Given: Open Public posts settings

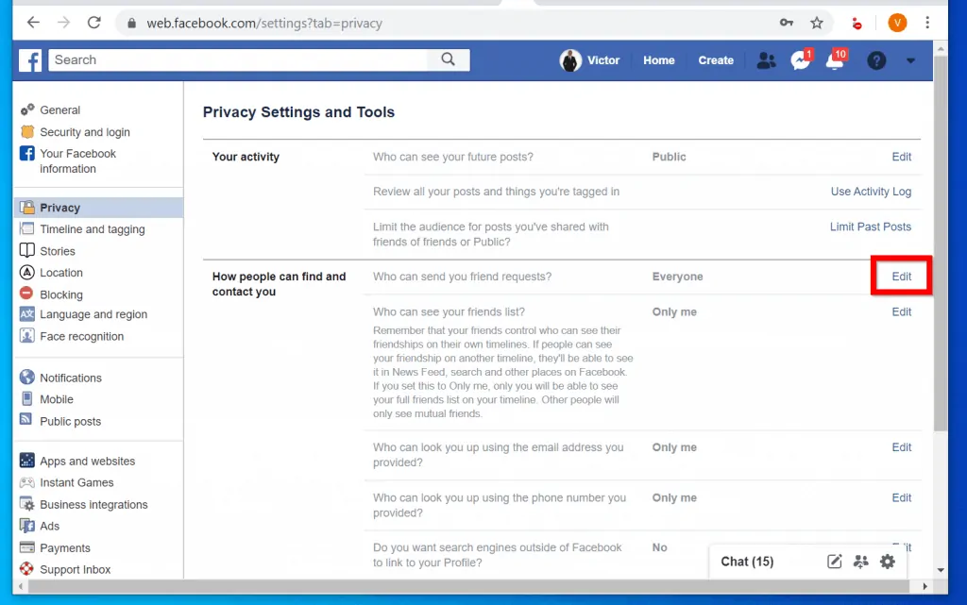Looking at the screenshot, I should (70, 421).
